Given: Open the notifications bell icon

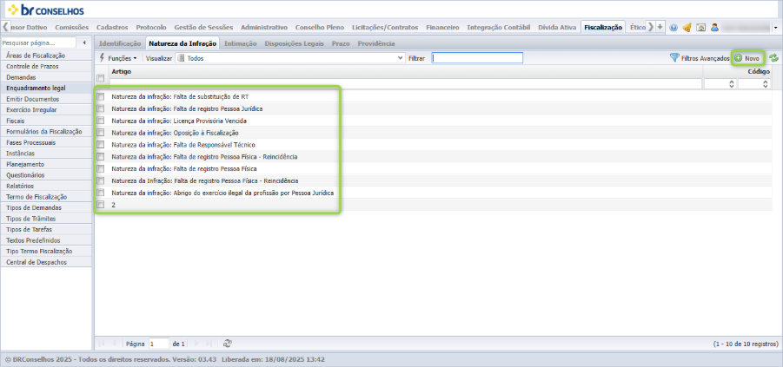Looking at the screenshot, I should tap(687, 28).
